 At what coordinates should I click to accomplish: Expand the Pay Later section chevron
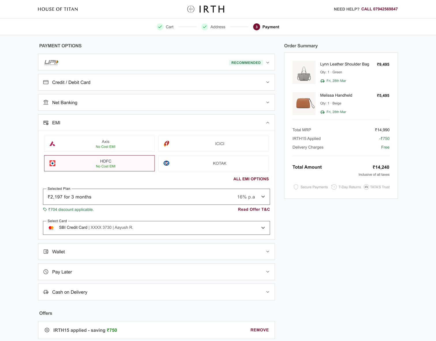[268, 272]
